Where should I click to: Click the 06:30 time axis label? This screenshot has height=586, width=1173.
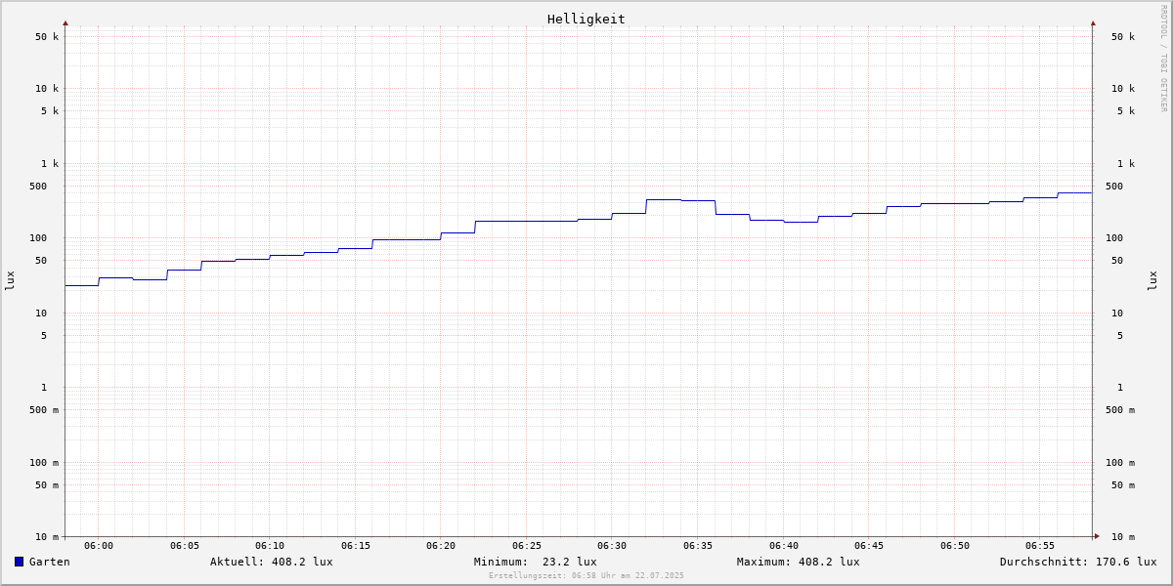[x=612, y=546]
